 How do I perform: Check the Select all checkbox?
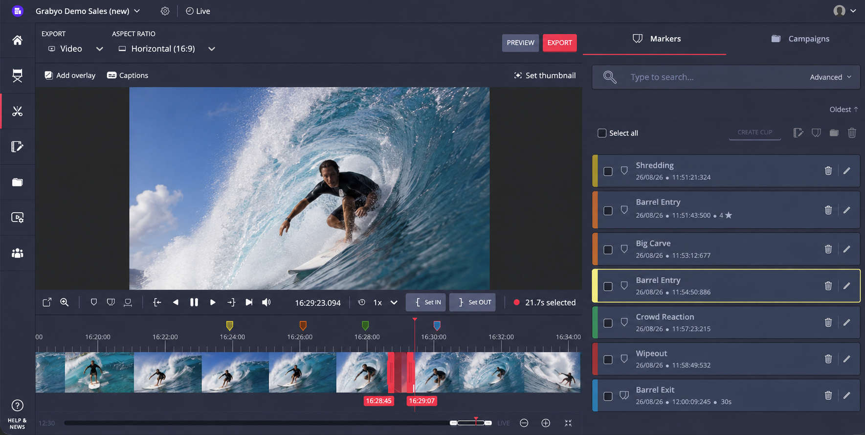[602, 133]
